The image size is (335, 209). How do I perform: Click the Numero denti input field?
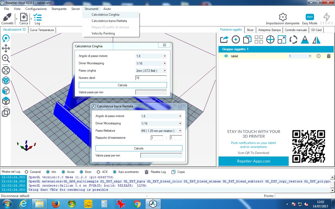[x=151, y=78]
